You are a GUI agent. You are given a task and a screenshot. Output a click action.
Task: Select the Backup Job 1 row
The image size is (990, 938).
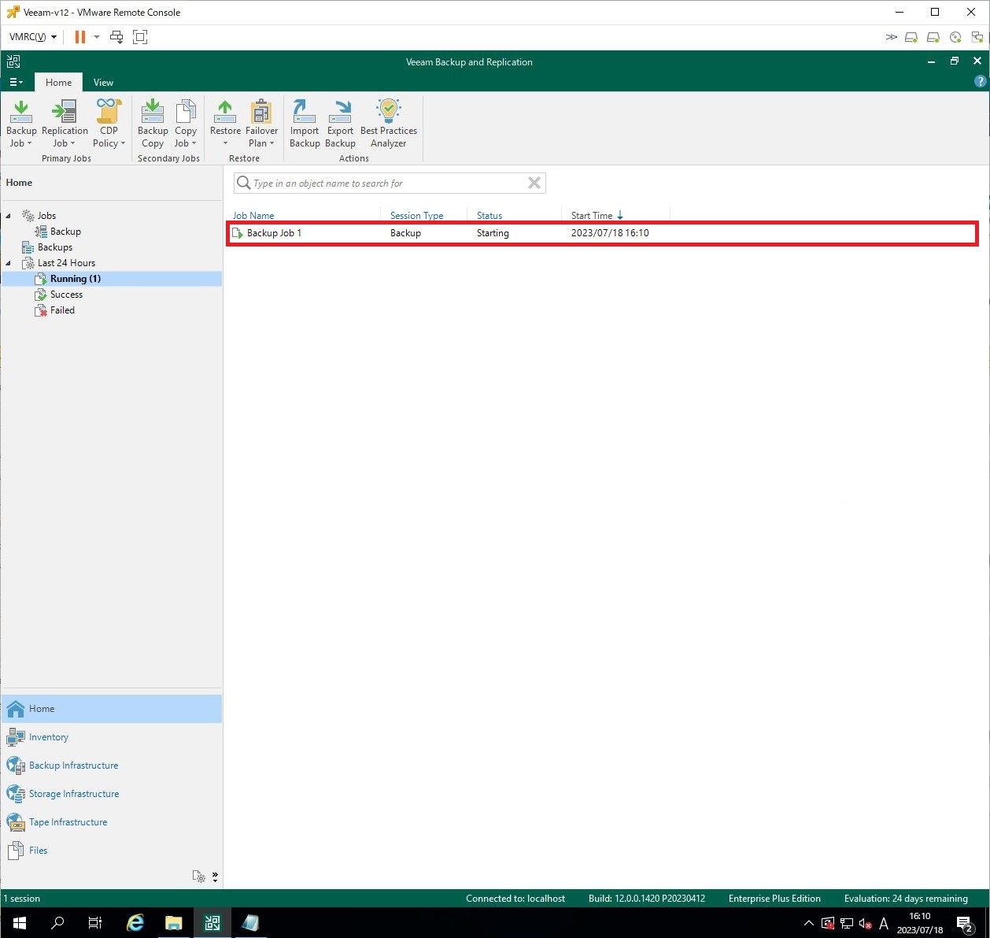coord(602,233)
